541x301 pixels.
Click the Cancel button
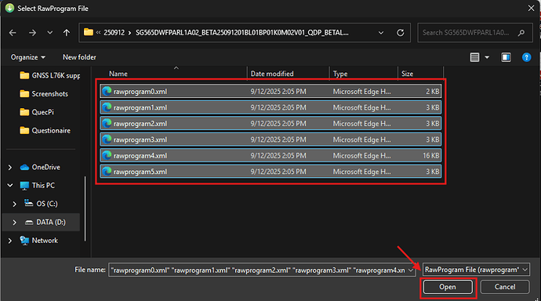(505, 287)
